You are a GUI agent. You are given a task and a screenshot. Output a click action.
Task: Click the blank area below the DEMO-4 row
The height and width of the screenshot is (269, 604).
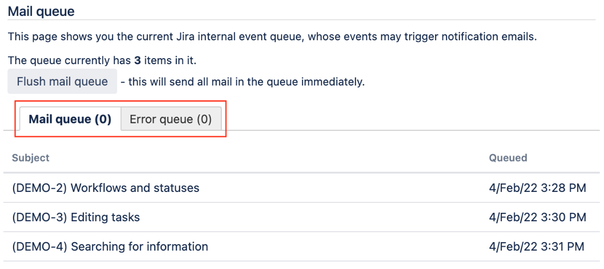pos(302,265)
